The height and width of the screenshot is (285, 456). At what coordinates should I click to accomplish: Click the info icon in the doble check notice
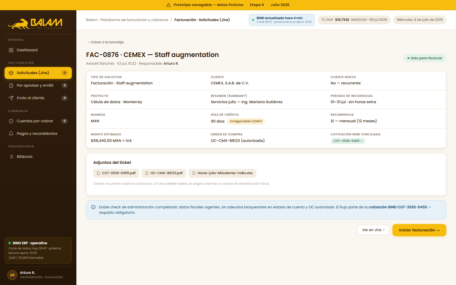pyautogui.click(x=93, y=207)
